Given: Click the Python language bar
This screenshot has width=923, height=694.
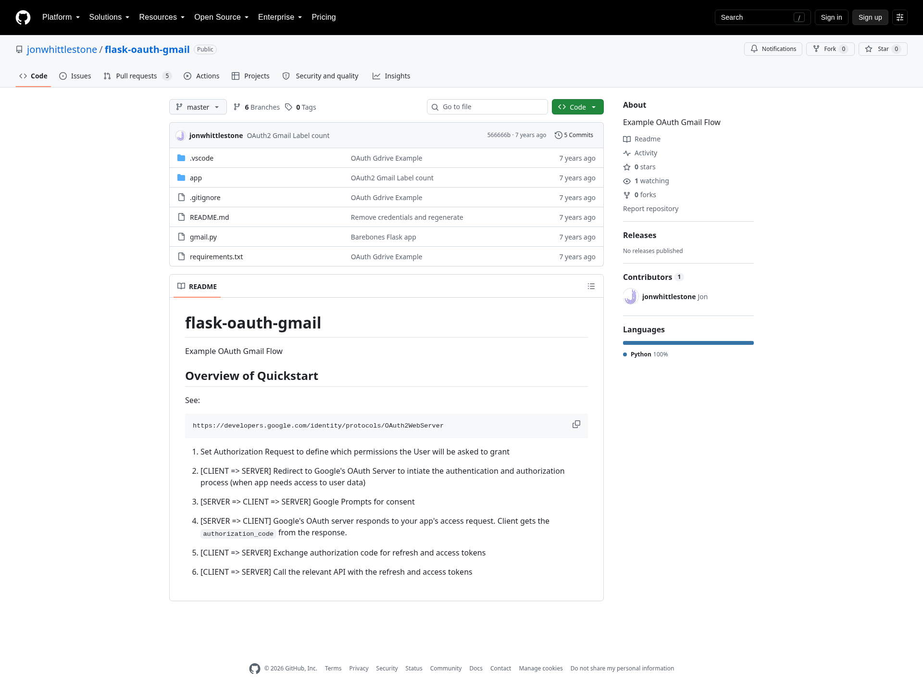Looking at the screenshot, I should click(x=688, y=343).
